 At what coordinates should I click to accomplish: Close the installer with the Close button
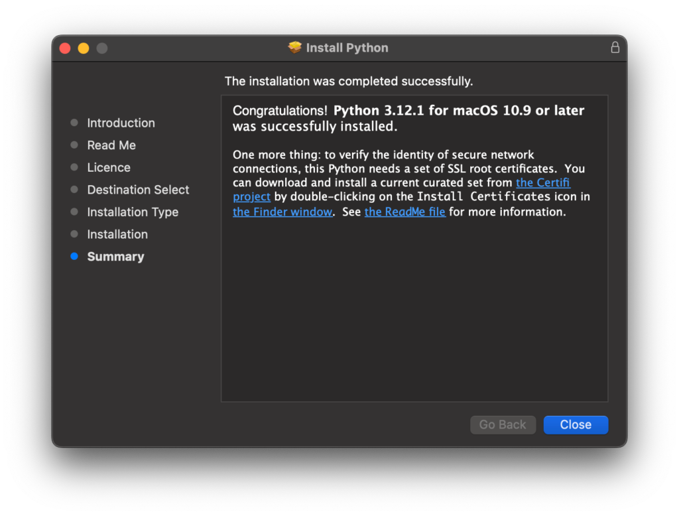[x=575, y=424]
